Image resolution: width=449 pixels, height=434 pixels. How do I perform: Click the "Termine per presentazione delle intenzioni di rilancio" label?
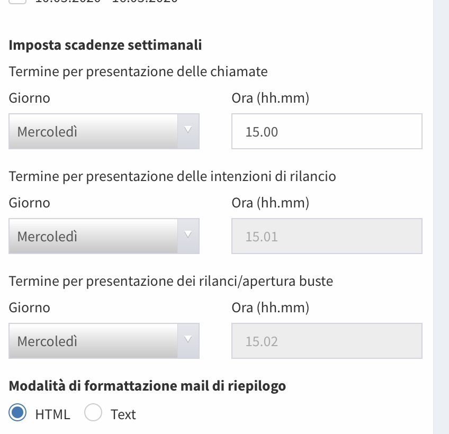(172, 176)
